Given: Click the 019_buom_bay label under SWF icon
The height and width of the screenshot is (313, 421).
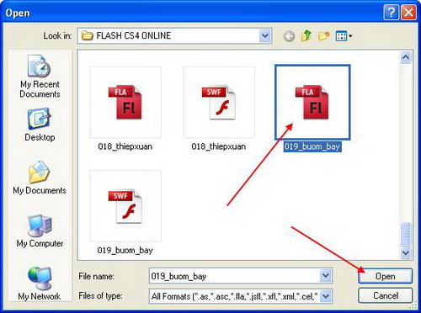Looking at the screenshot, I should (125, 250).
